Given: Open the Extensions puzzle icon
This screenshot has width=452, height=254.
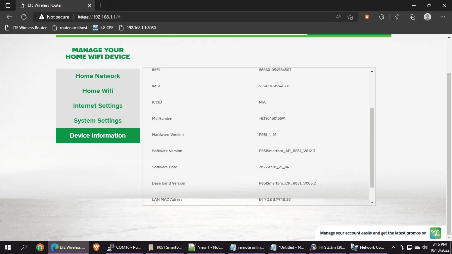Looking at the screenshot, I should tap(382, 17).
